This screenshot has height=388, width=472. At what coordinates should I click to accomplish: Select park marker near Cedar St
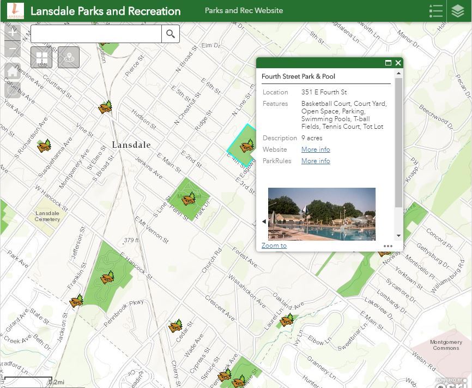(176, 326)
